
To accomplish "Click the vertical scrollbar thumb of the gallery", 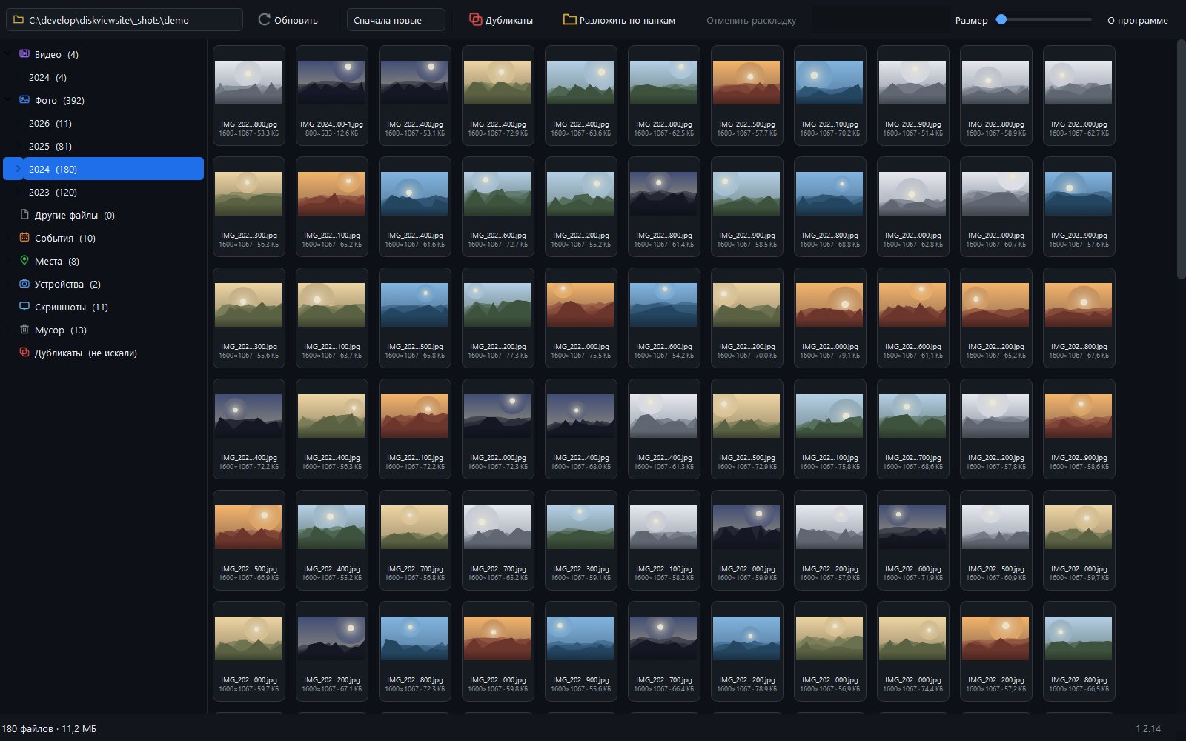I will [x=1181, y=159].
